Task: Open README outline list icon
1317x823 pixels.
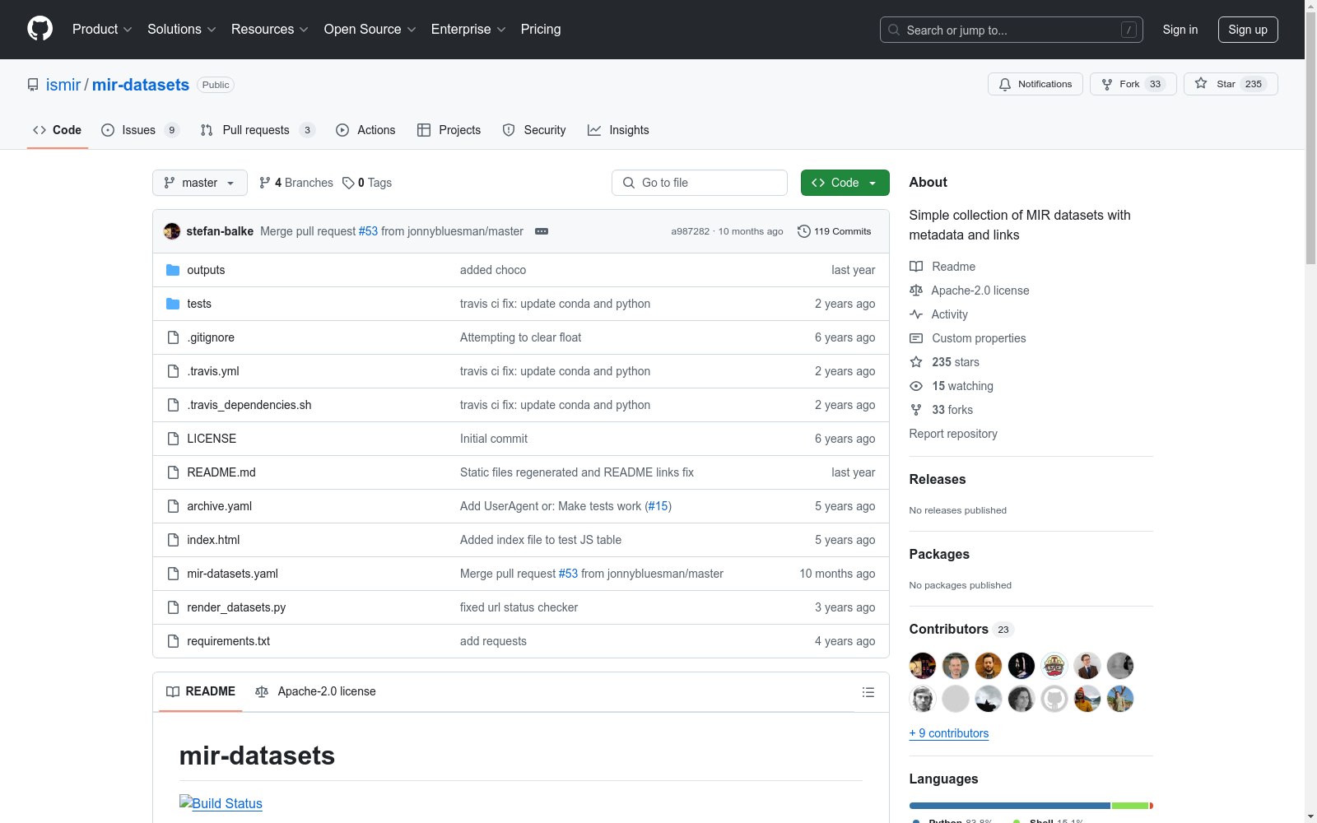Action: (x=868, y=692)
